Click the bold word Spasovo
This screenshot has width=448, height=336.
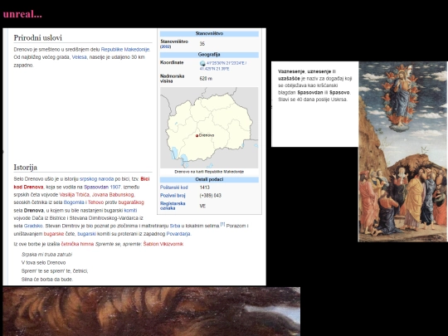coord(339,93)
